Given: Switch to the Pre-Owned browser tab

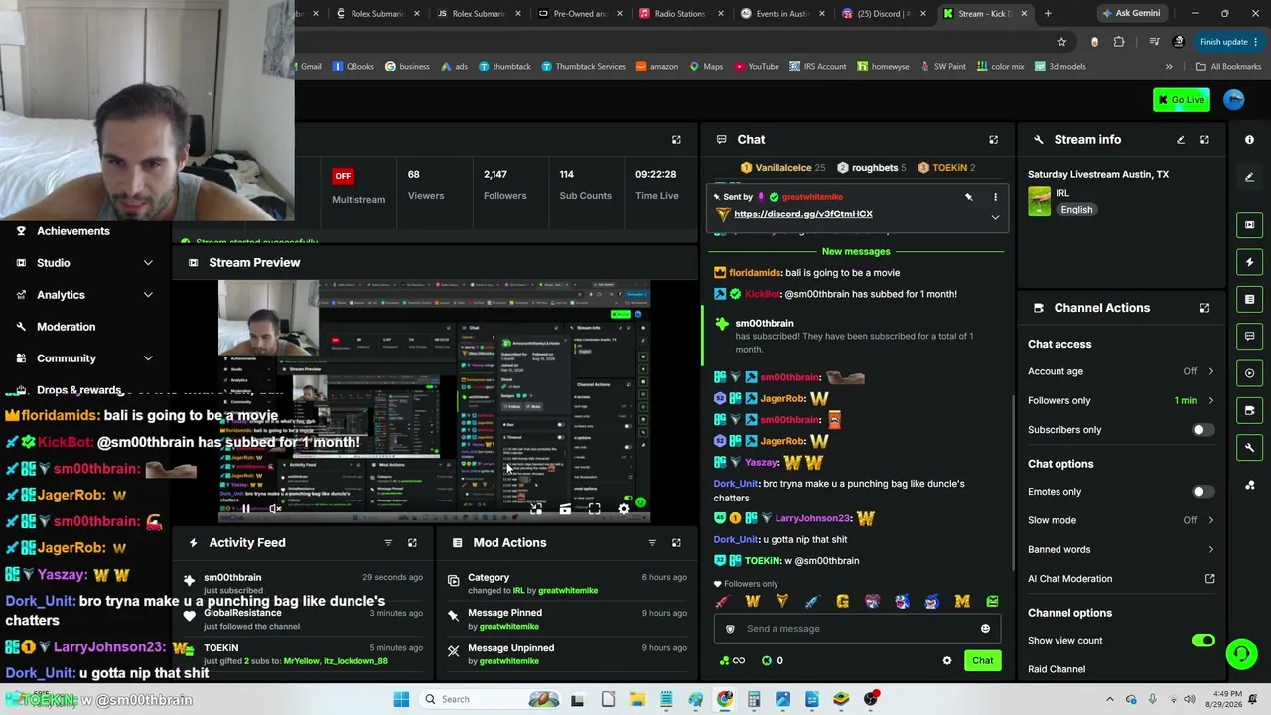Looking at the screenshot, I should pos(579,14).
